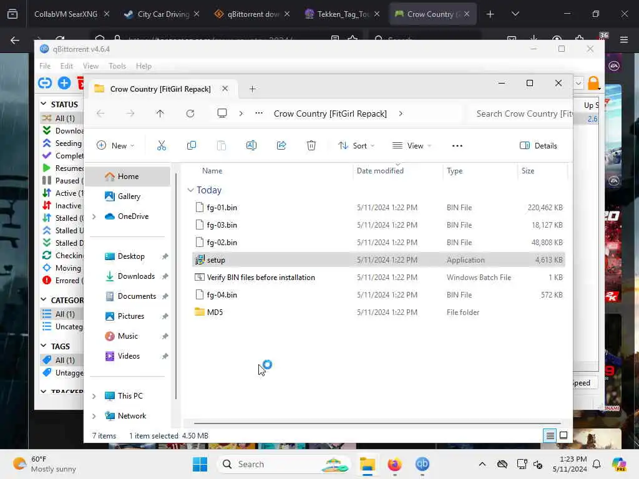The width and height of the screenshot is (639, 479).
Task: Click the breadcrumb ellipsis in address bar
Action: (259, 114)
